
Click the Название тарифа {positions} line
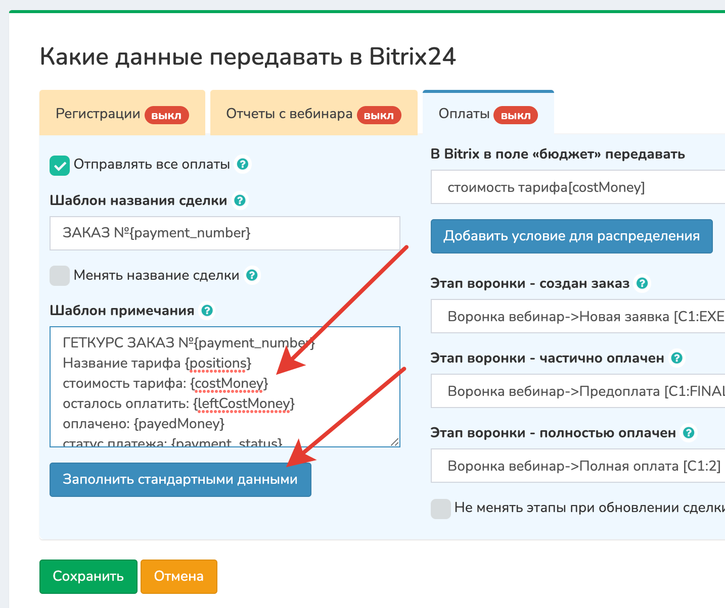tap(157, 363)
